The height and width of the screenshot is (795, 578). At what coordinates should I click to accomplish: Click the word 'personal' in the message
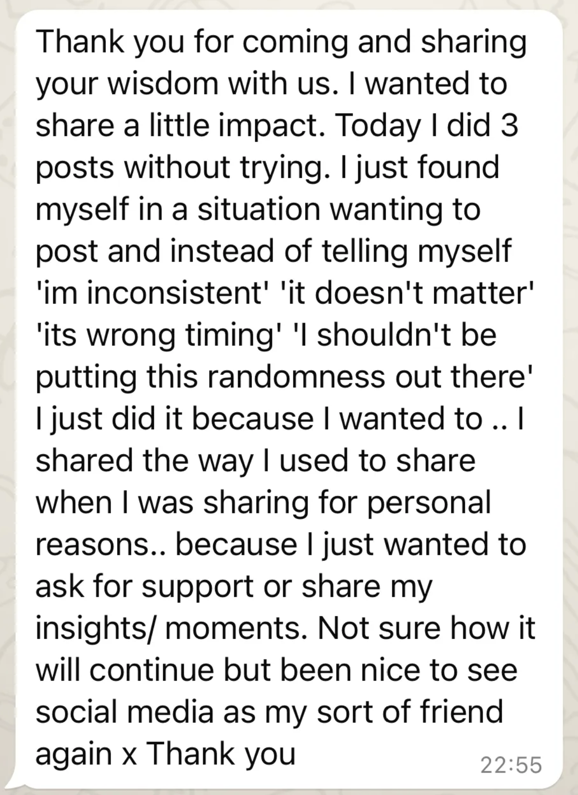430,503
